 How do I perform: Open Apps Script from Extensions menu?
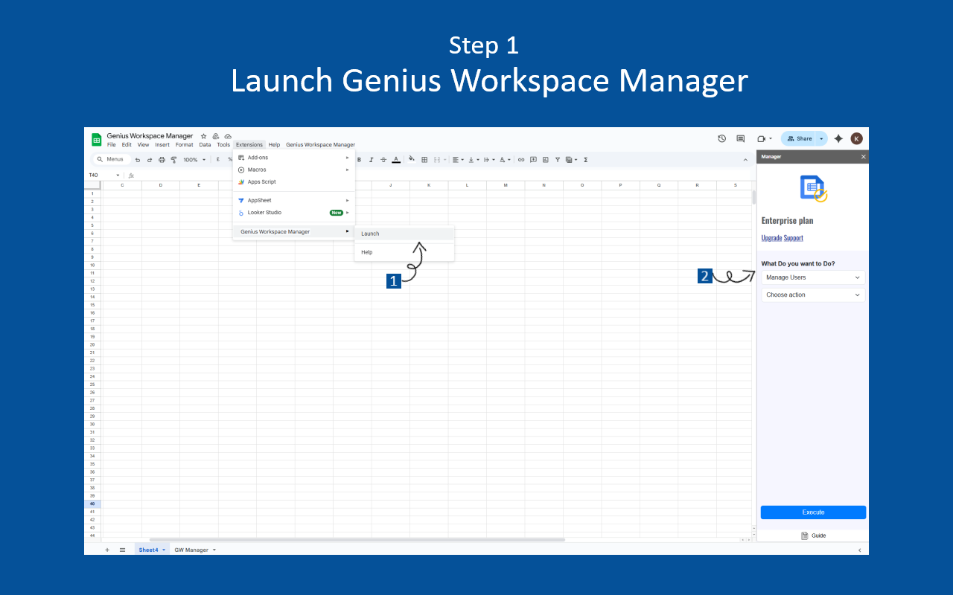coord(294,181)
